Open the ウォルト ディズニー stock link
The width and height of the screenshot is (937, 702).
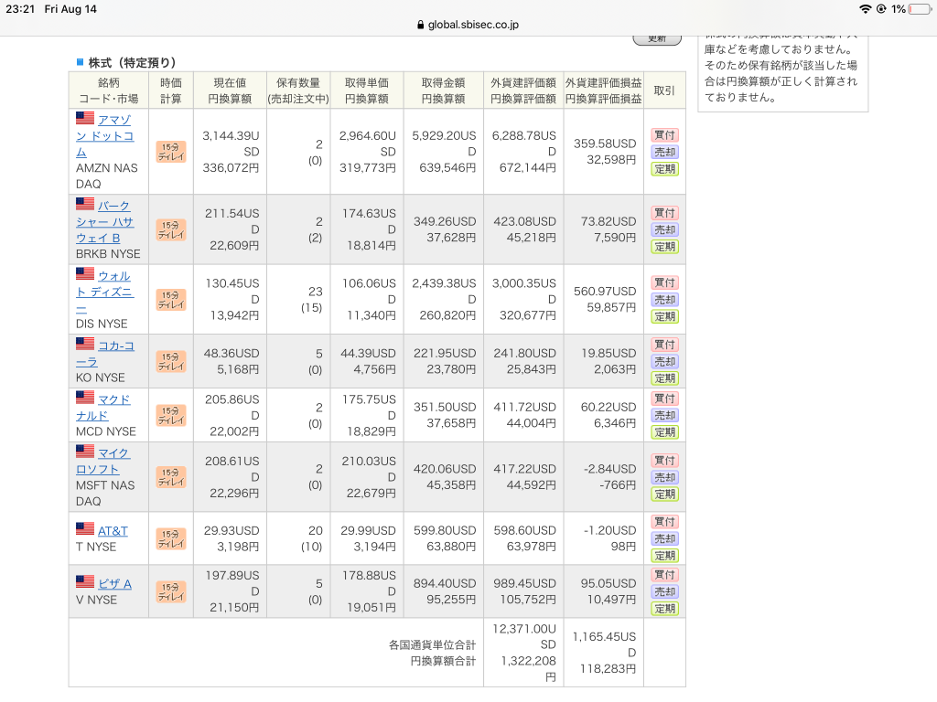coord(105,292)
